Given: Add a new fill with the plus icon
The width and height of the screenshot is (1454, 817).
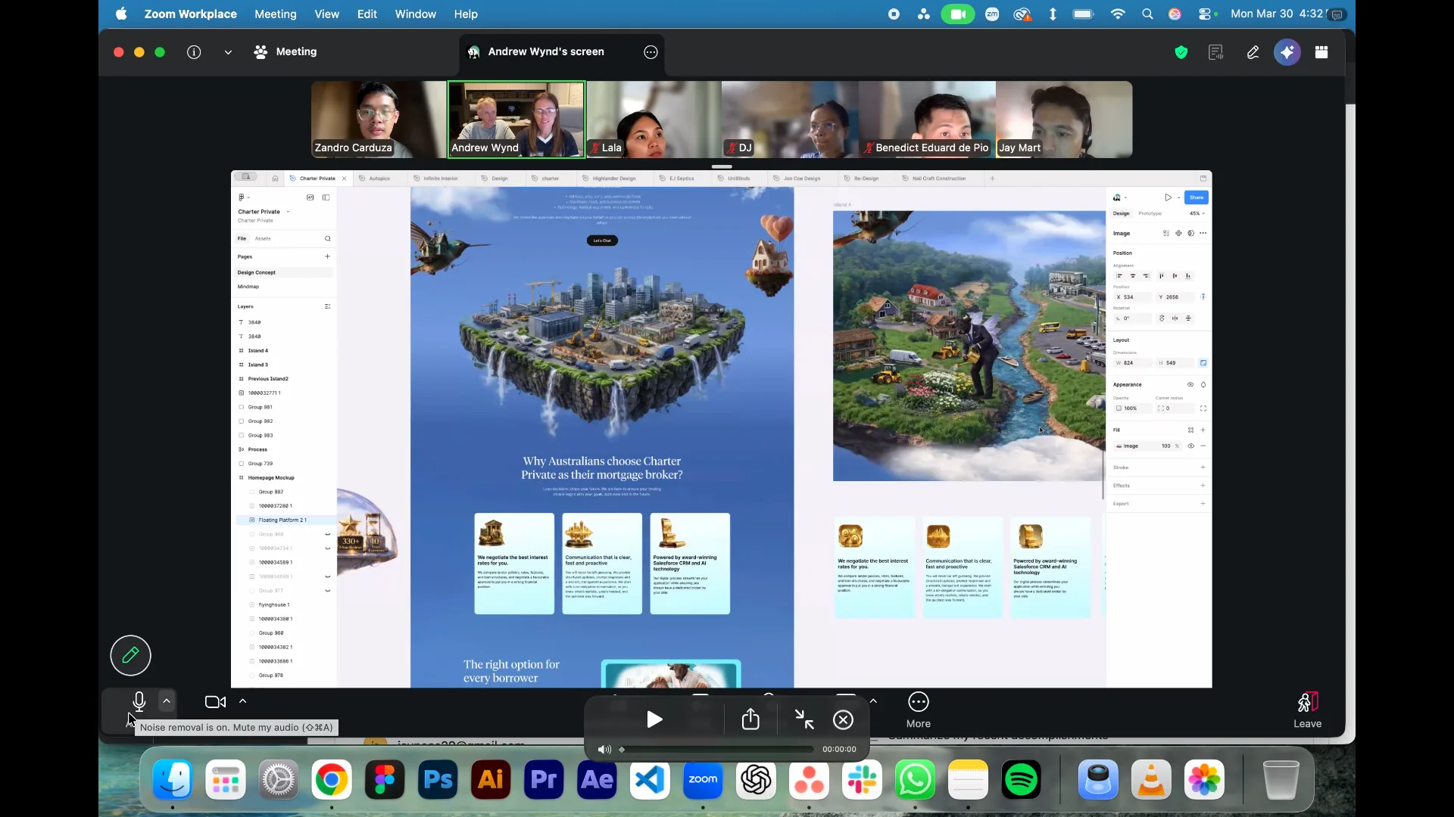Looking at the screenshot, I should [1203, 430].
